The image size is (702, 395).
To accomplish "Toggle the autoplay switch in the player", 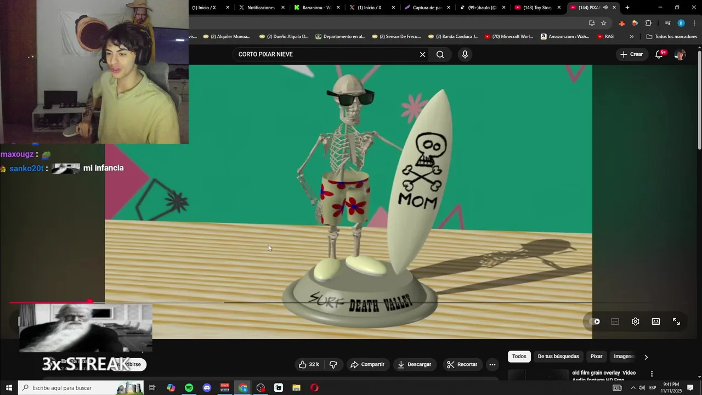I will click(595, 321).
